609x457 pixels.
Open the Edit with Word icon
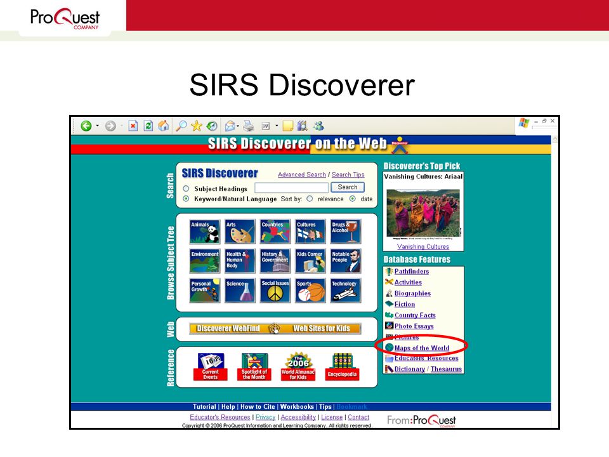coord(266,126)
